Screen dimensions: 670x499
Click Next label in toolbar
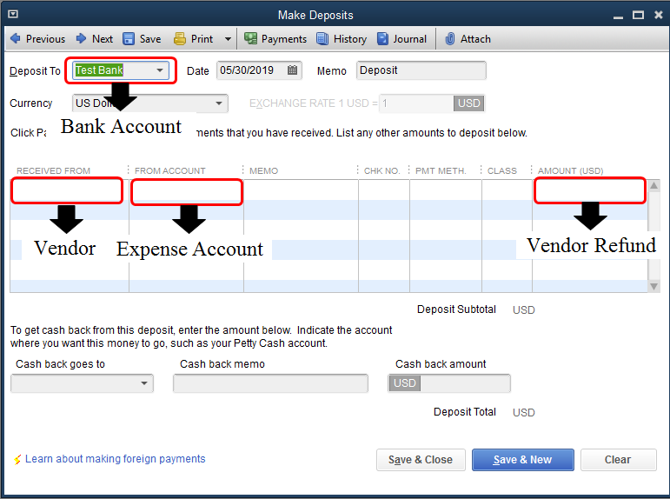point(103,39)
